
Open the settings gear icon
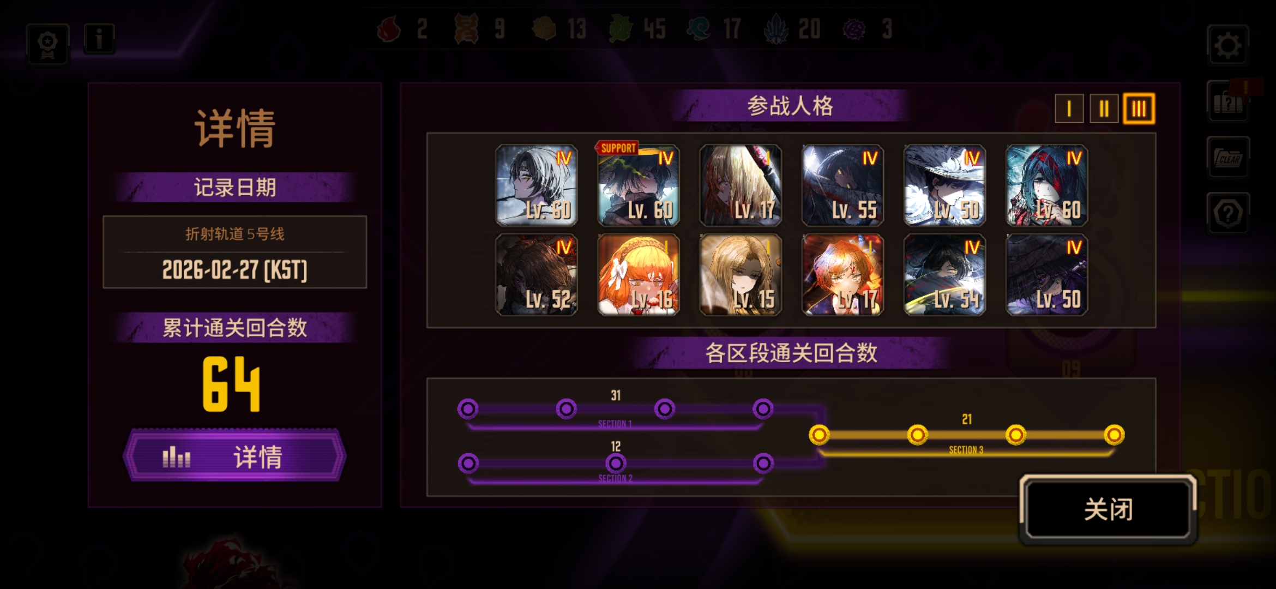(x=1227, y=45)
